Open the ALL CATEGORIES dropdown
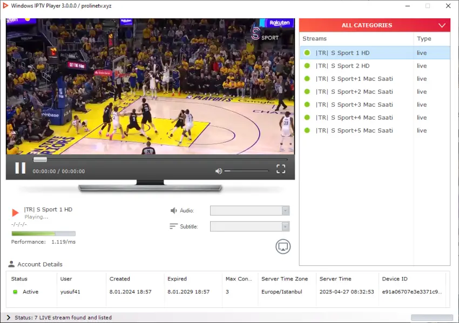The height and width of the screenshot is (323, 459). point(375,25)
